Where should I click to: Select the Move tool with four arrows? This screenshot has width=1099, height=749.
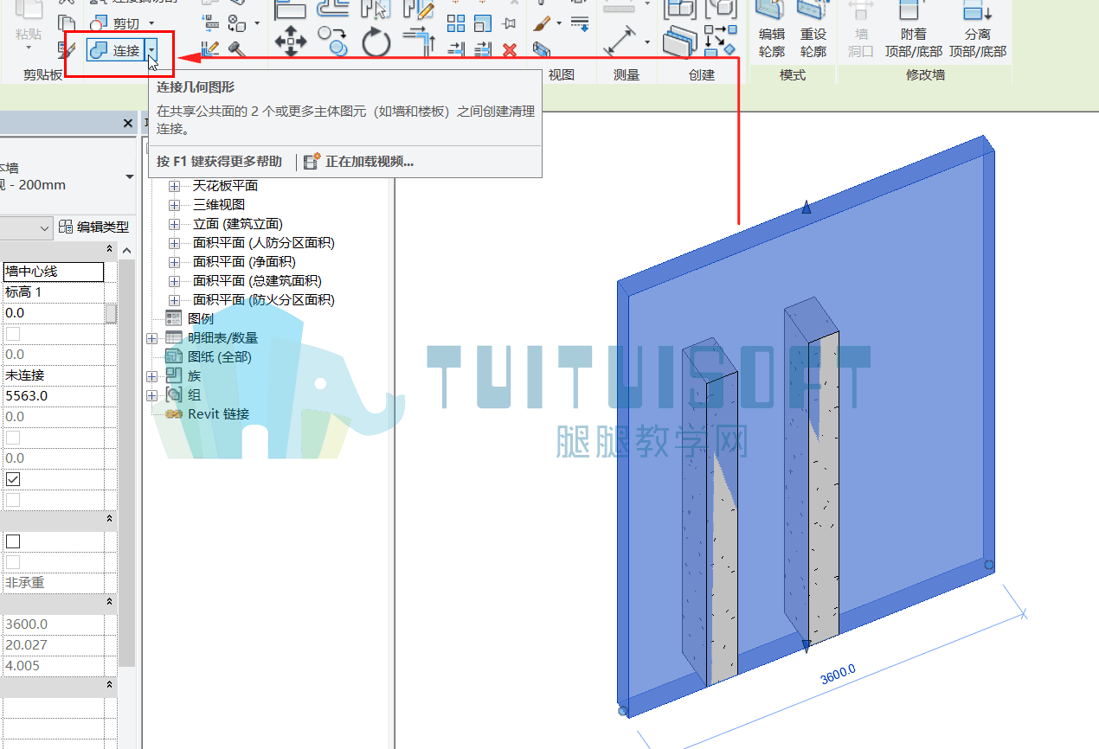(x=291, y=41)
